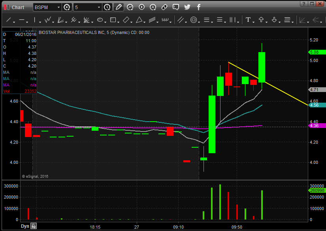Select the second horizontal Fibonacci lines tool
This screenshot has height=231, width=326.
[x=220, y=20]
